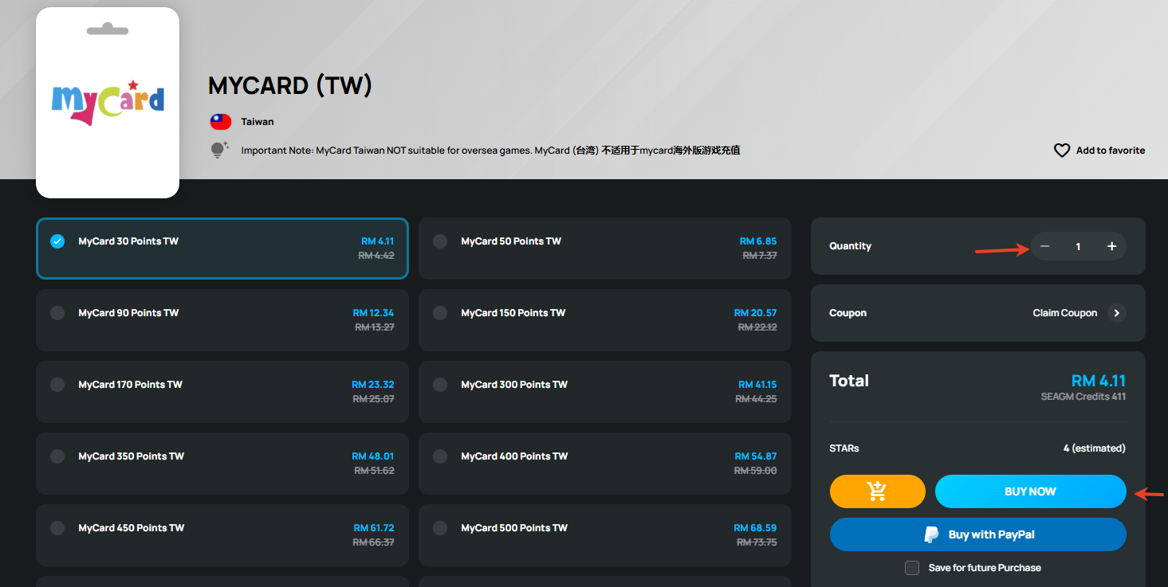Click the plus icon to increase quantity
Image resolution: width=1168 pixels, height=587 pixels.
click(1111, 246)
